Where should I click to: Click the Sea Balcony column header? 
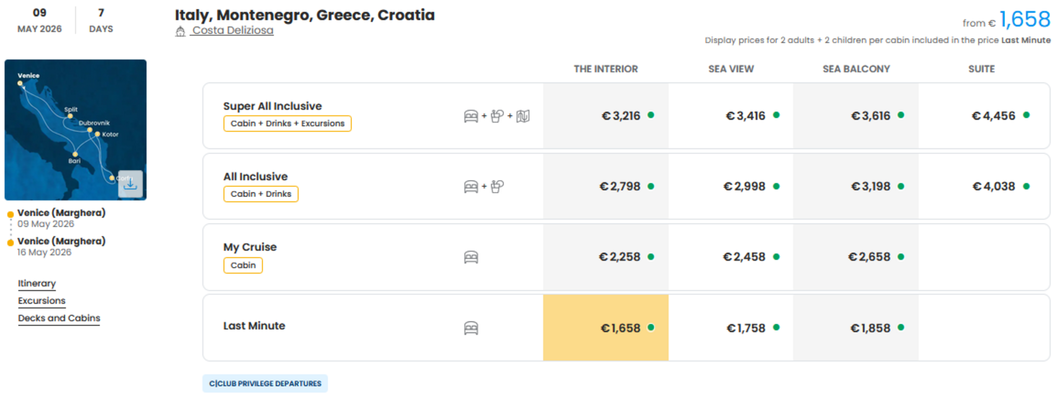tap(856, 69)
